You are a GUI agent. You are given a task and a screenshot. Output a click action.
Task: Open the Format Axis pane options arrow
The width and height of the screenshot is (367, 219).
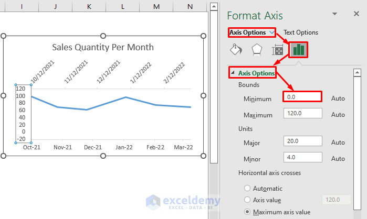(334, 14)
